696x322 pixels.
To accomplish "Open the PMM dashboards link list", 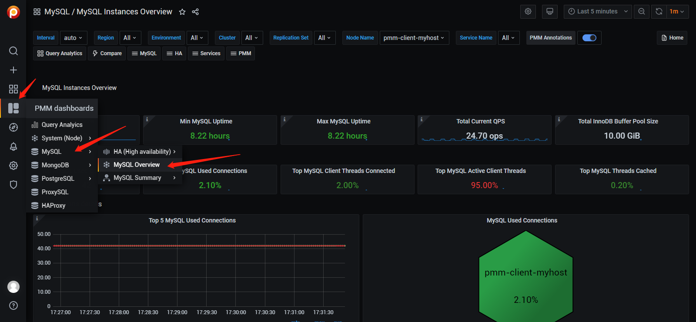I will (241, 53).
